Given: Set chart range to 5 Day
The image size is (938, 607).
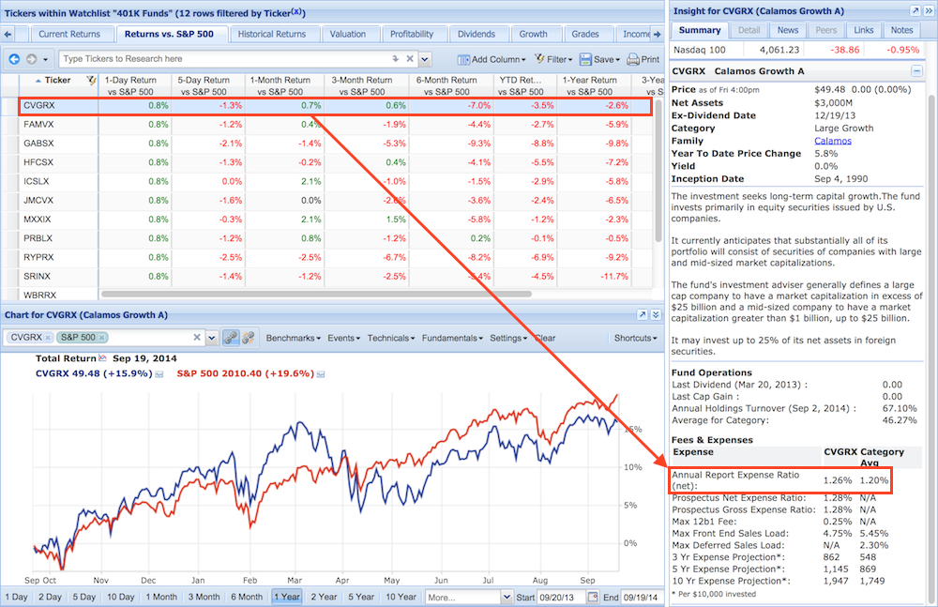Looking at the screenshot, I should (x=84, y=597).
